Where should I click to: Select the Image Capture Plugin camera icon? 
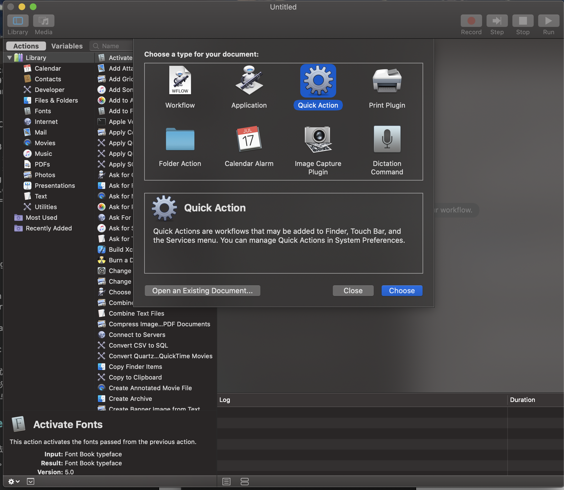(x=318, y=139)
